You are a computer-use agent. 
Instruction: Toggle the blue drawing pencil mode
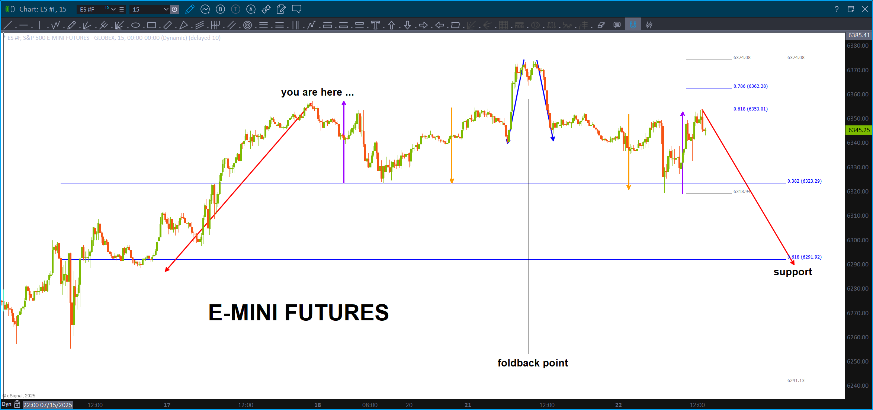click(190, 9)
